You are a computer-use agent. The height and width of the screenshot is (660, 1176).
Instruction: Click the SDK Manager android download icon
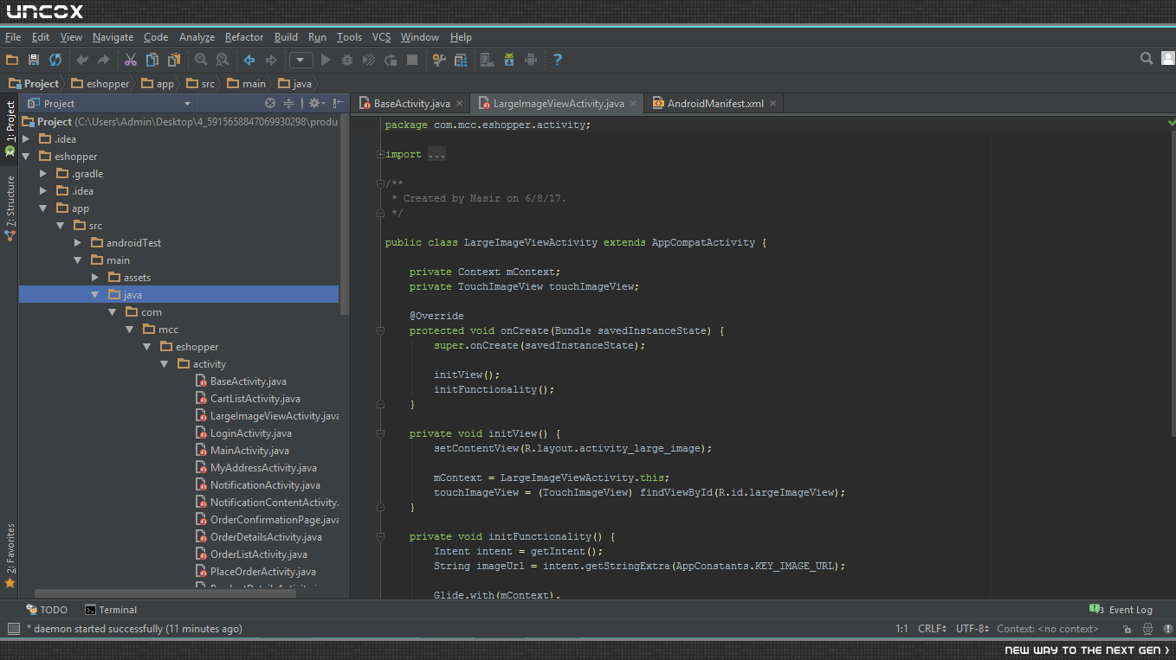click(509, 60)
